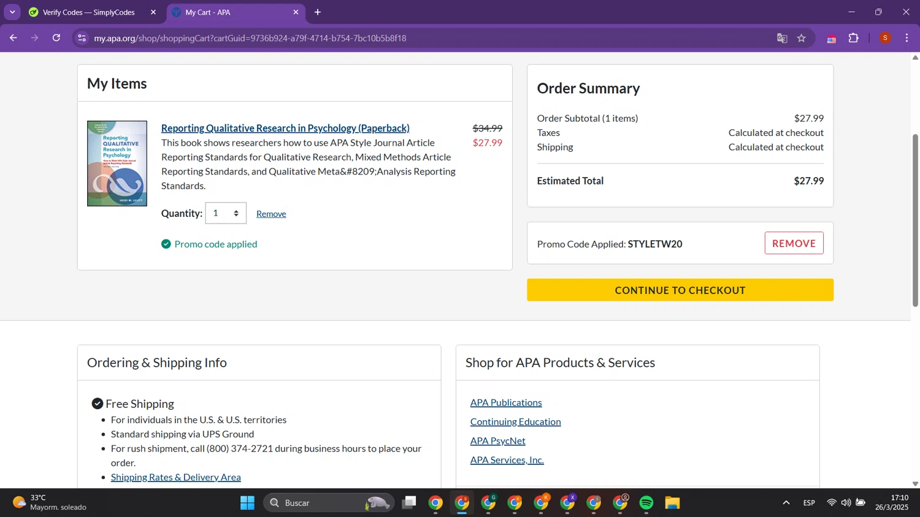Click the translate page icon

[782, 38]
